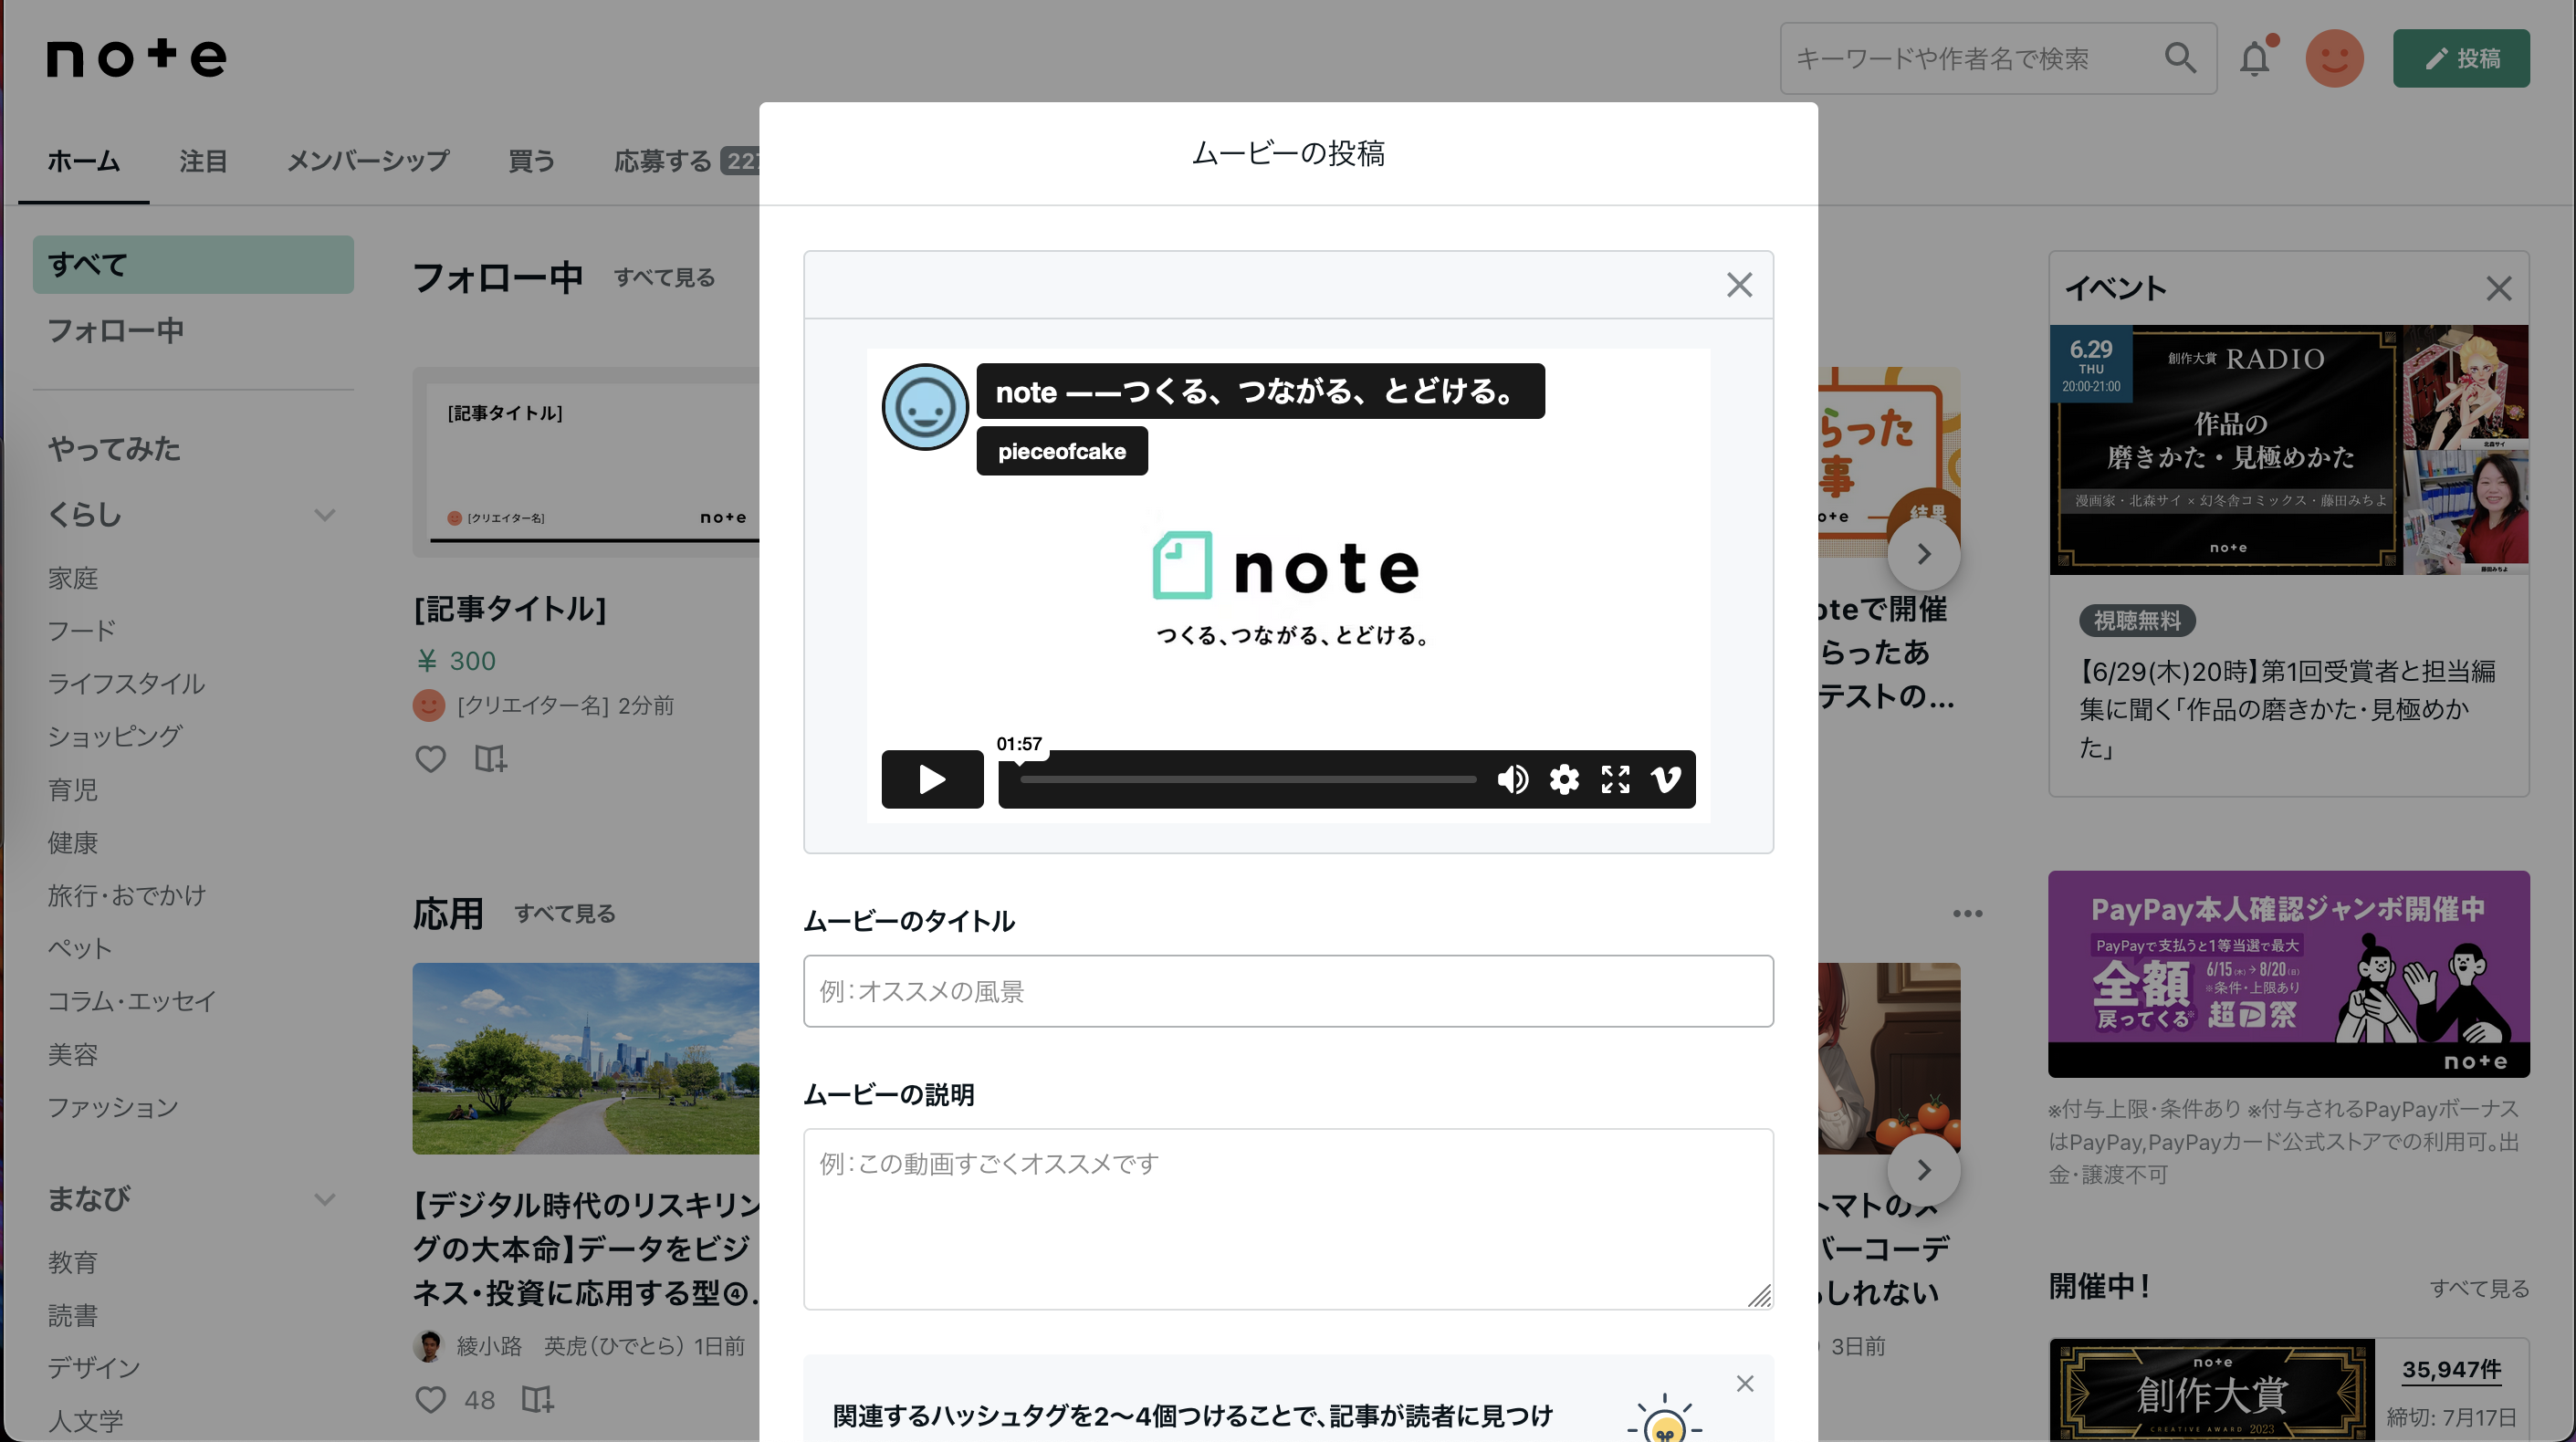Close the イベント panel
Image resolution: width=2576 pixels, height=1442 pixels.
2498,289
